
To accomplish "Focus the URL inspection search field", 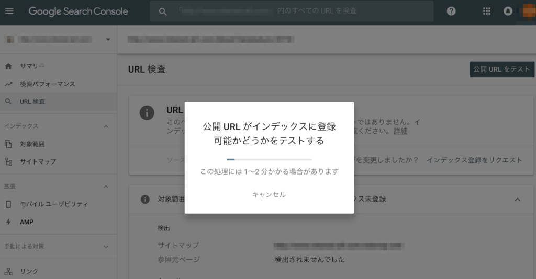I will [x=292, y=11].
